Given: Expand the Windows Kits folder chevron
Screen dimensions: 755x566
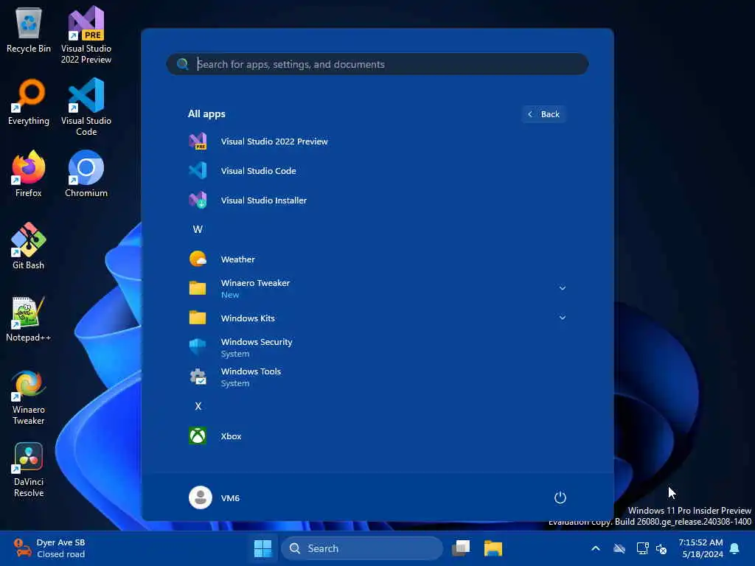Looking at the screenshot, I should point(562,318).
